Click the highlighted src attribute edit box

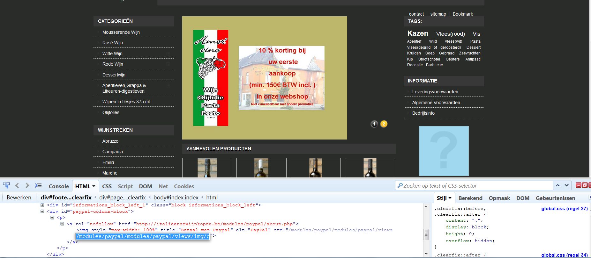click(x=143, y=236)
